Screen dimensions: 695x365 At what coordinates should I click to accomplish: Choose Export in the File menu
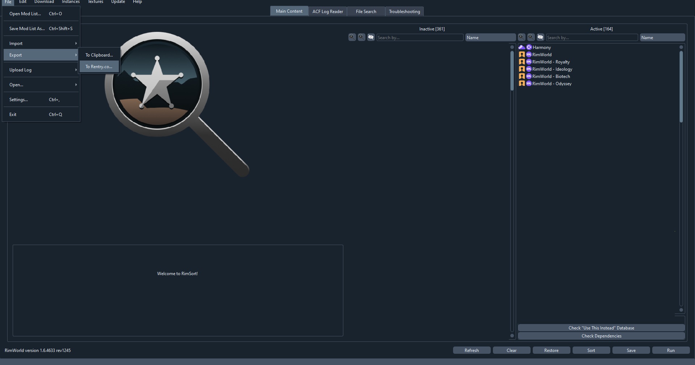[x=41, y=55]
